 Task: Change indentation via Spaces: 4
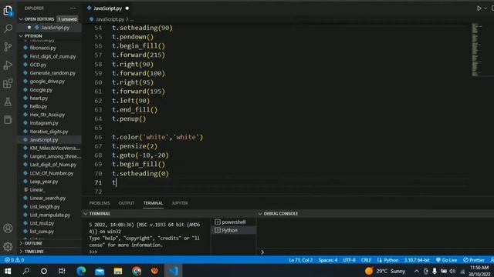tap(327, 260)
